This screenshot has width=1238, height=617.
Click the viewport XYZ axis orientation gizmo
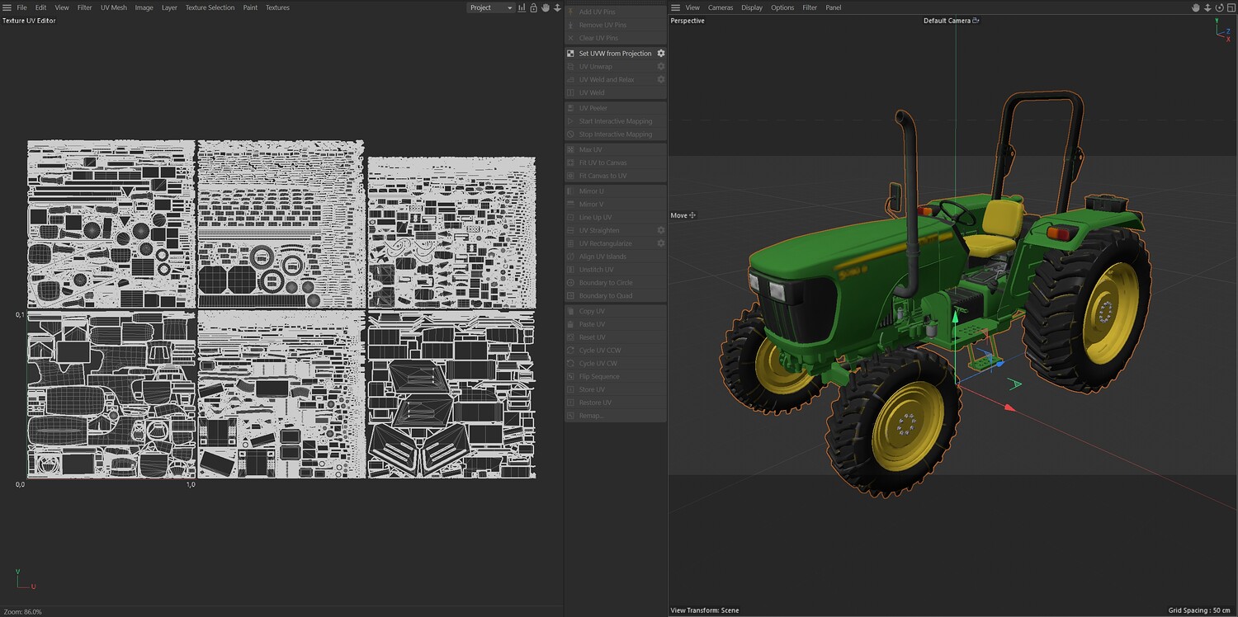[x=1224, y=31]
